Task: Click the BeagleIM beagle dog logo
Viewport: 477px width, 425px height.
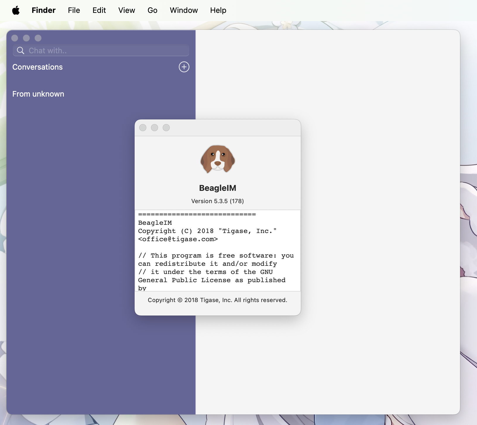Action: point(218,159)
